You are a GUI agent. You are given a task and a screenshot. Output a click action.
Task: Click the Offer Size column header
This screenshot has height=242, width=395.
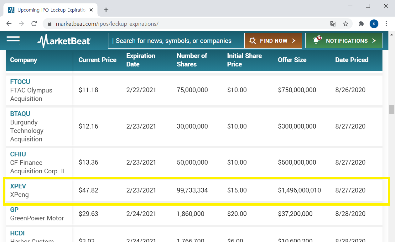292,60
